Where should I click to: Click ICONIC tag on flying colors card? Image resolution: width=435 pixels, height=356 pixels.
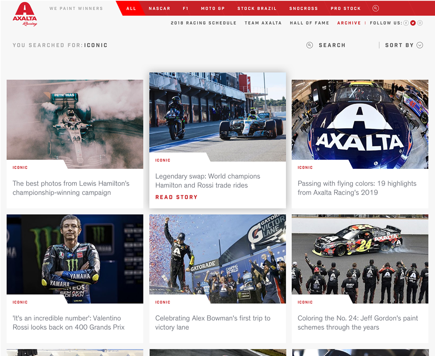coord(305,168)
